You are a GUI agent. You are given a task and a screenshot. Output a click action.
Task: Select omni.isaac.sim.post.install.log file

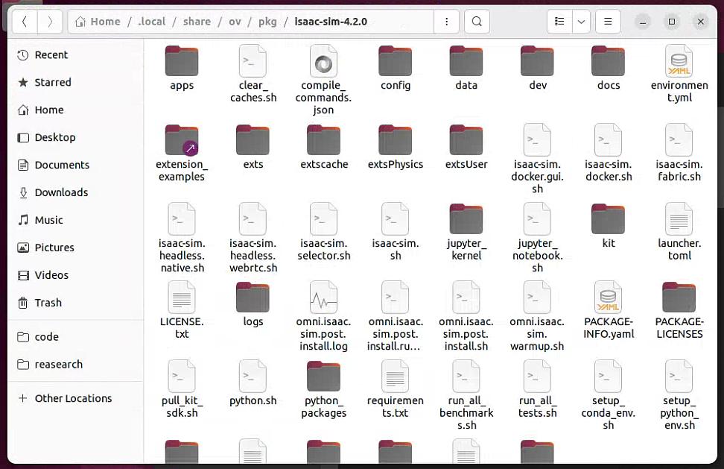(x=324, y=316)
